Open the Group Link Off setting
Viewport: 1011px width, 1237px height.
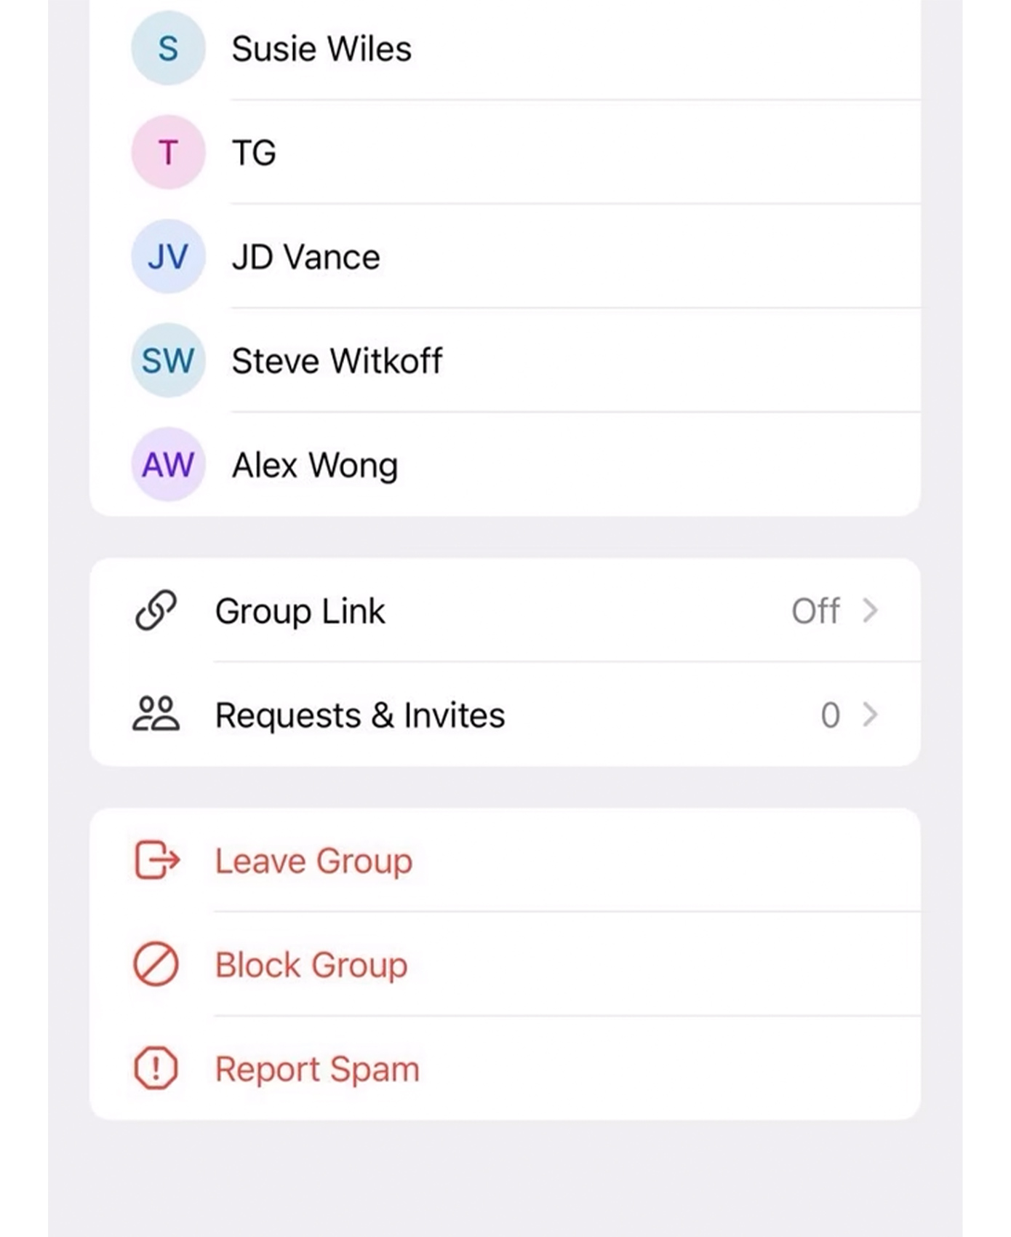click(x=815, y=610)
